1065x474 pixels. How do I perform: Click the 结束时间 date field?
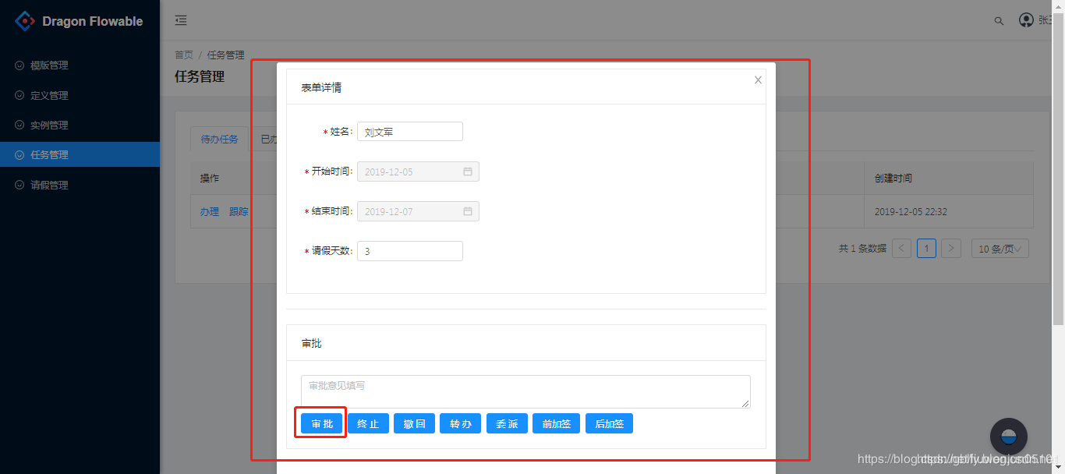(418, 211)
